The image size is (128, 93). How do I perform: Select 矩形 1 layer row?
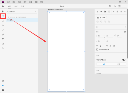[x=22, y=20]
